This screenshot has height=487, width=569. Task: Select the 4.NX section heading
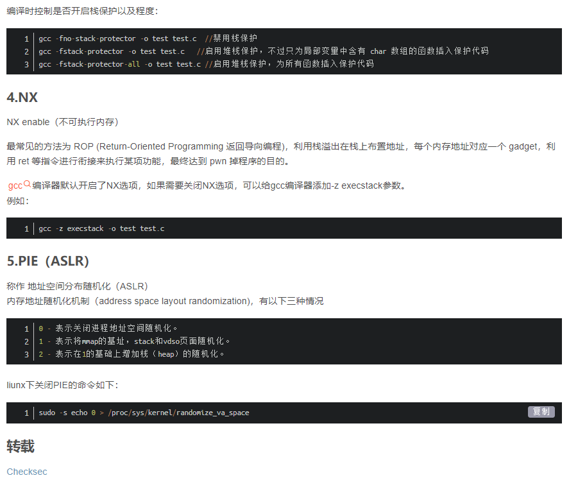(21, 98)
